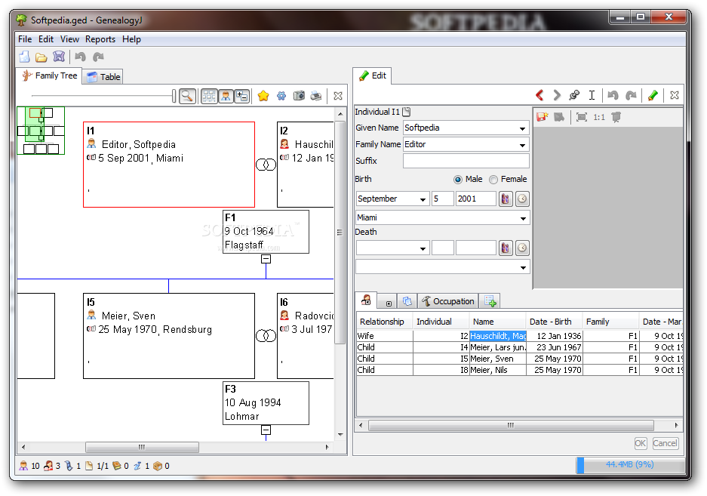Toggle the person view button in tree toolbar
The height and width of the screenshot is (496, 707).
pos(226,96)
